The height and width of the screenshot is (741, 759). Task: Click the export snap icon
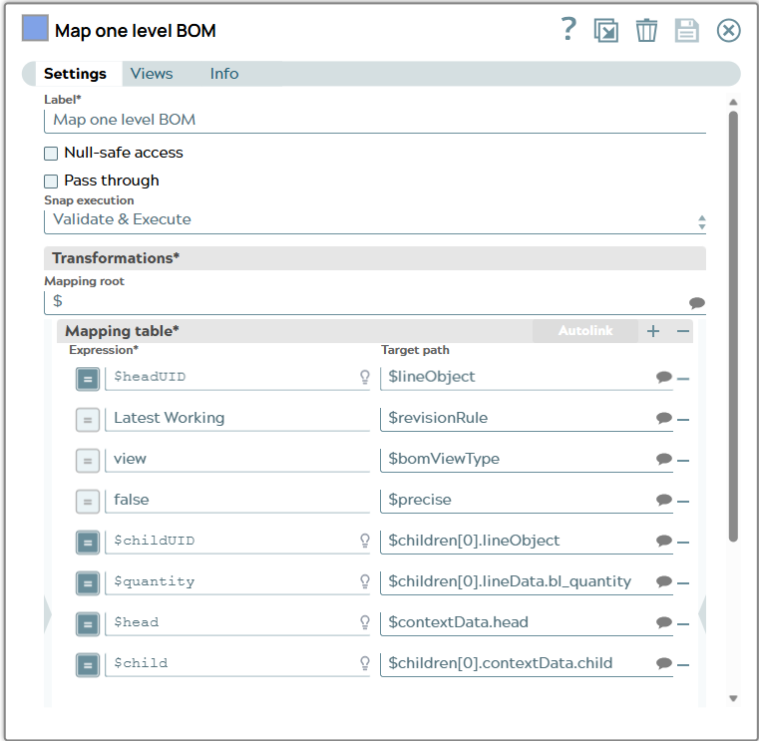click(x=606, y=31)
